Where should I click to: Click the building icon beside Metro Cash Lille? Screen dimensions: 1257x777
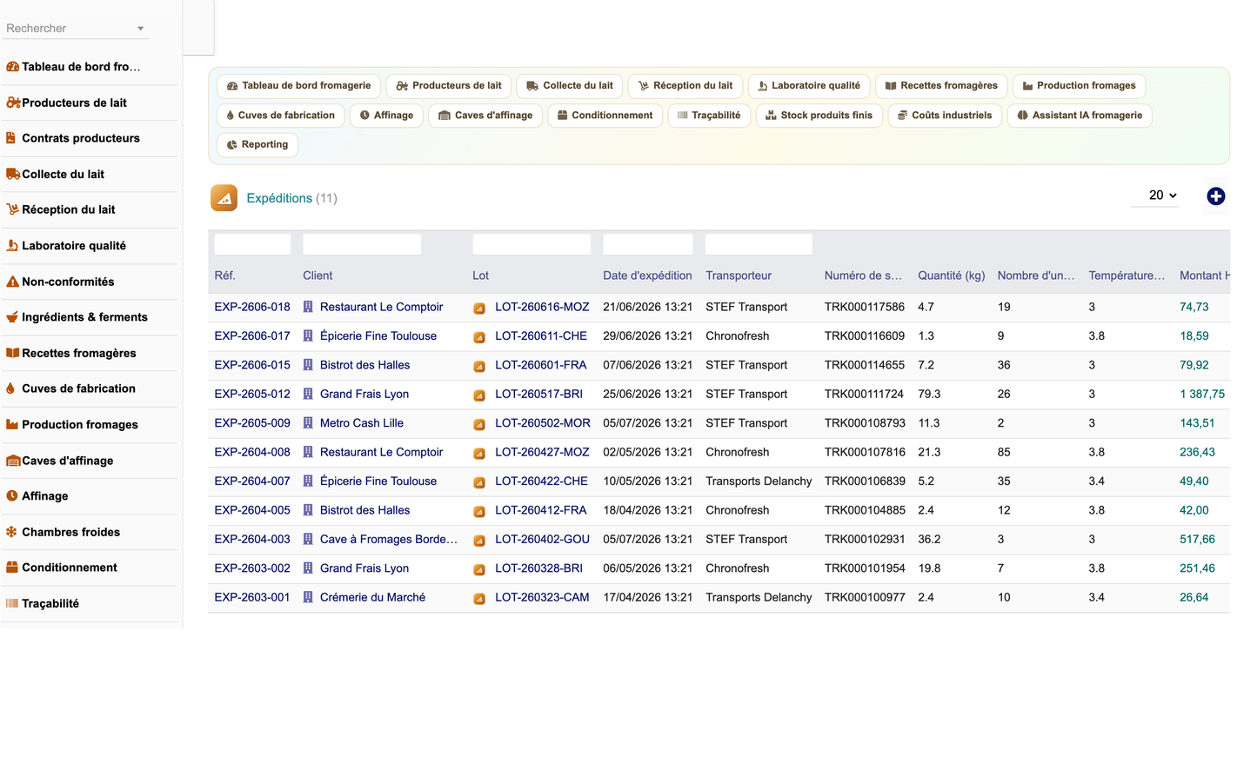pos(308,423)
